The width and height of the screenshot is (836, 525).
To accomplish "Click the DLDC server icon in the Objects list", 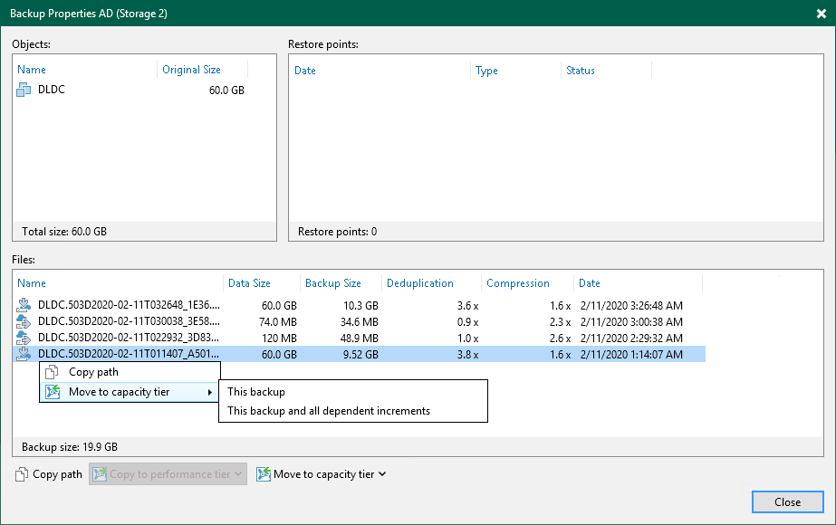I will [24, 89].
